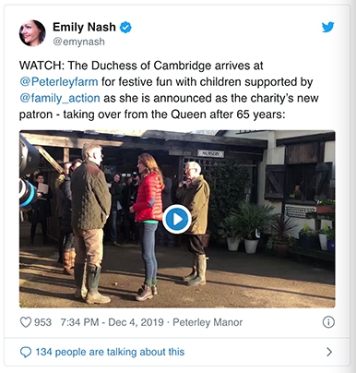Viewport: 356px width, 373px height.
Task: Click the tweet text starting with WATCH
Action: coord(169,90)
